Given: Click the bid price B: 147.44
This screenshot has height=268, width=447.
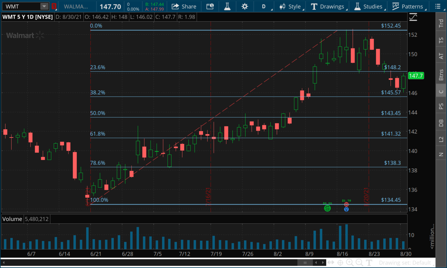Looking at the screenshot, I should (155, 4).
